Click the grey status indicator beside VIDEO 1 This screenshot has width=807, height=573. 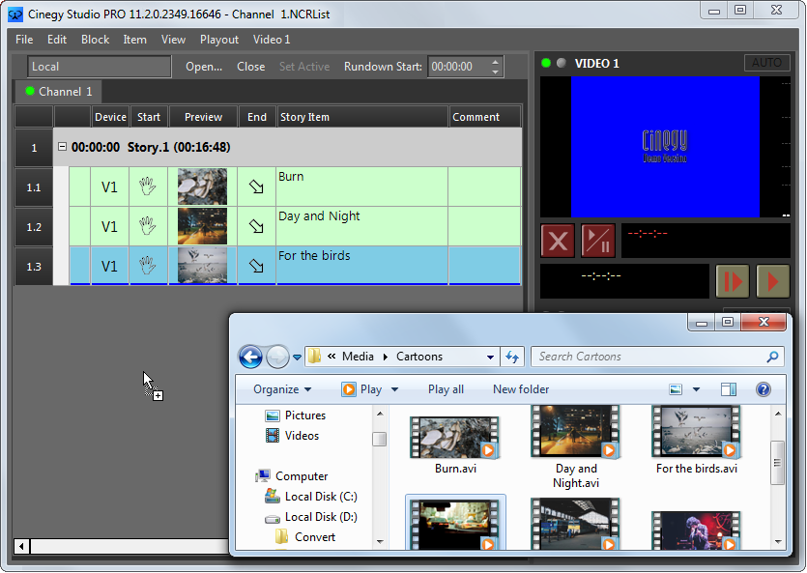click(562, 63)
